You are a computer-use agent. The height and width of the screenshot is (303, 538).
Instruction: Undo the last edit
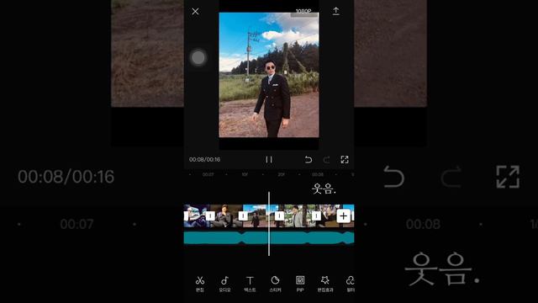coord(309,160)
